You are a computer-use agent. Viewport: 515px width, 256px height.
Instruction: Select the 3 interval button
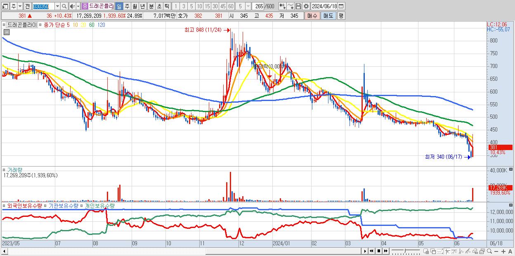(184, 6)
